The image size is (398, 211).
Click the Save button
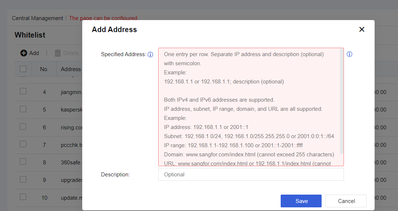[301, 201]
